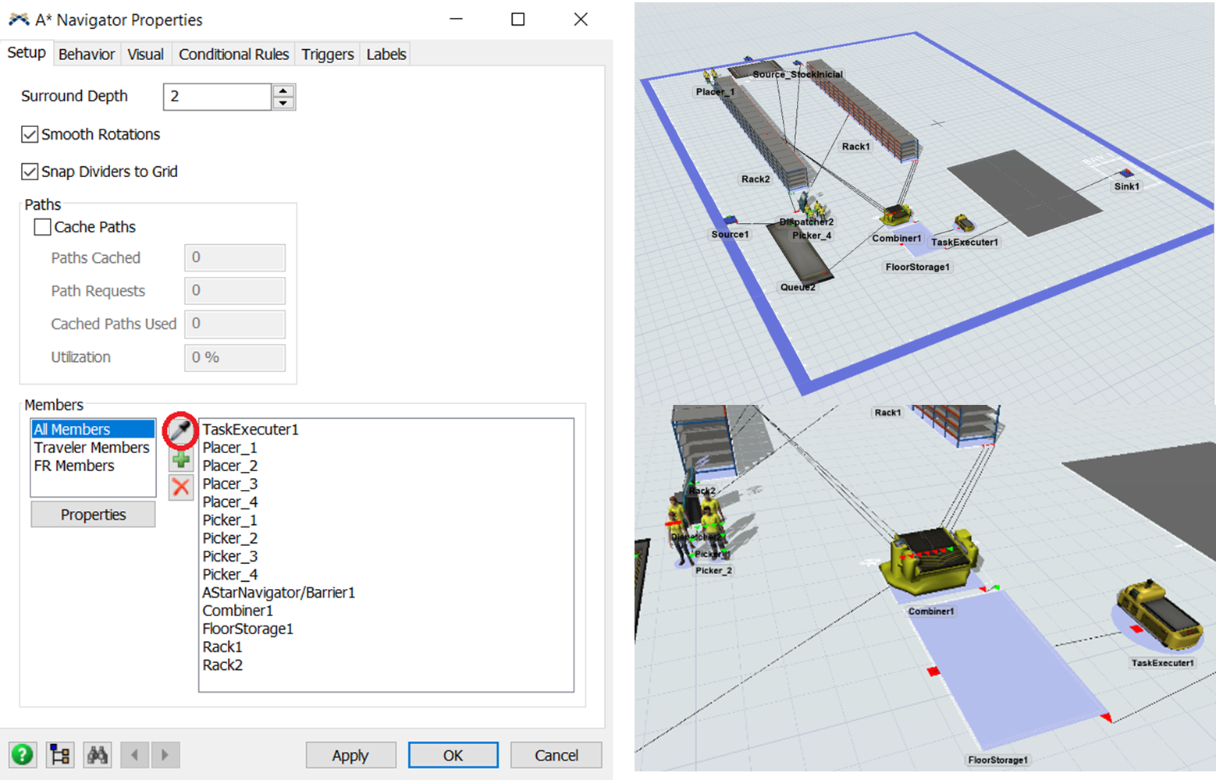Click the eyedropper sampler icon in Members
This screenshot has width=1216, height=780.
[180, 431]
